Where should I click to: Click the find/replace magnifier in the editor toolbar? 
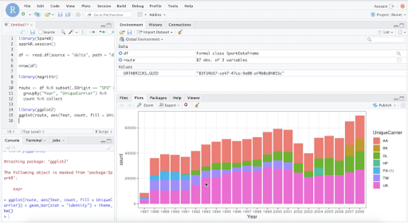63,32
